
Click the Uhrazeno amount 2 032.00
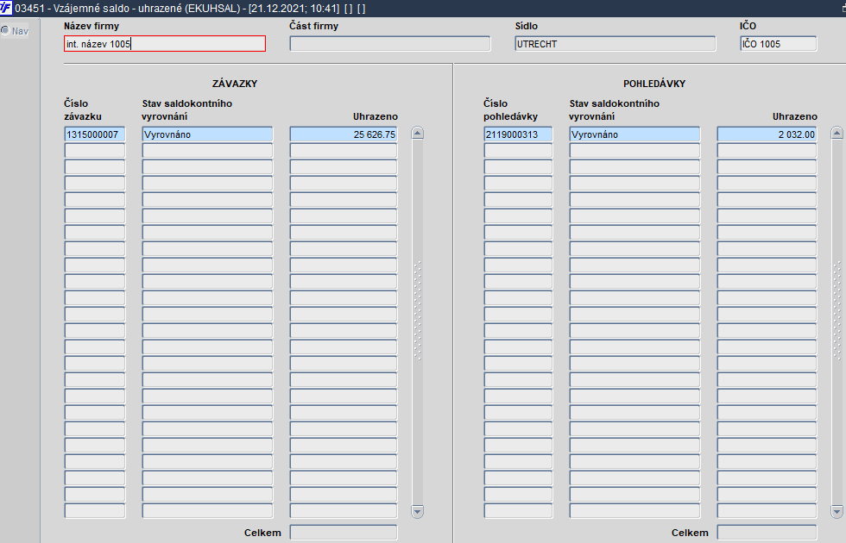click(767, 134)
